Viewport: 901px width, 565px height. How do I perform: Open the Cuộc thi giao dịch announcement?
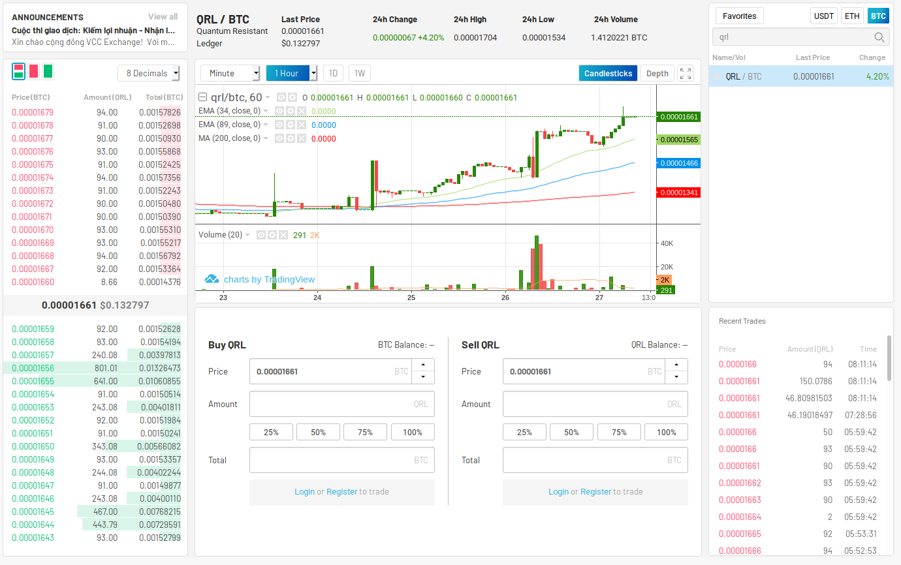(x=93, y=30)
